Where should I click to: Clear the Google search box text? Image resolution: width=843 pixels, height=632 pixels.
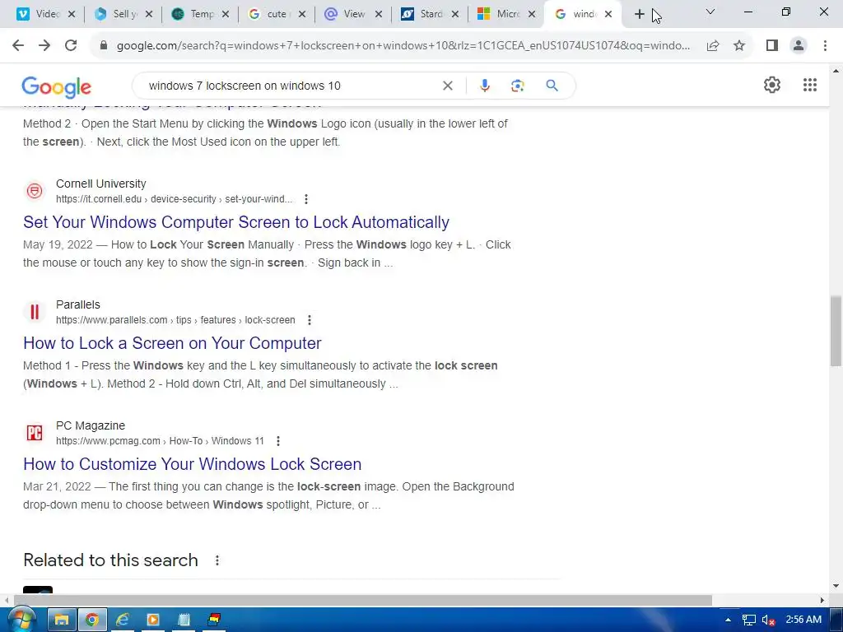point(447,86)
